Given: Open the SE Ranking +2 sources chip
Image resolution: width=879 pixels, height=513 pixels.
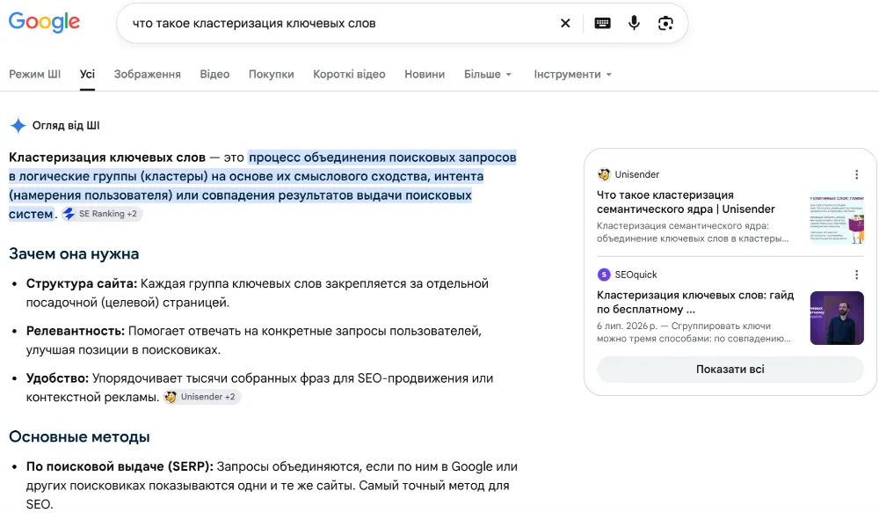Looking at the screenshot, I should (101, 214).
